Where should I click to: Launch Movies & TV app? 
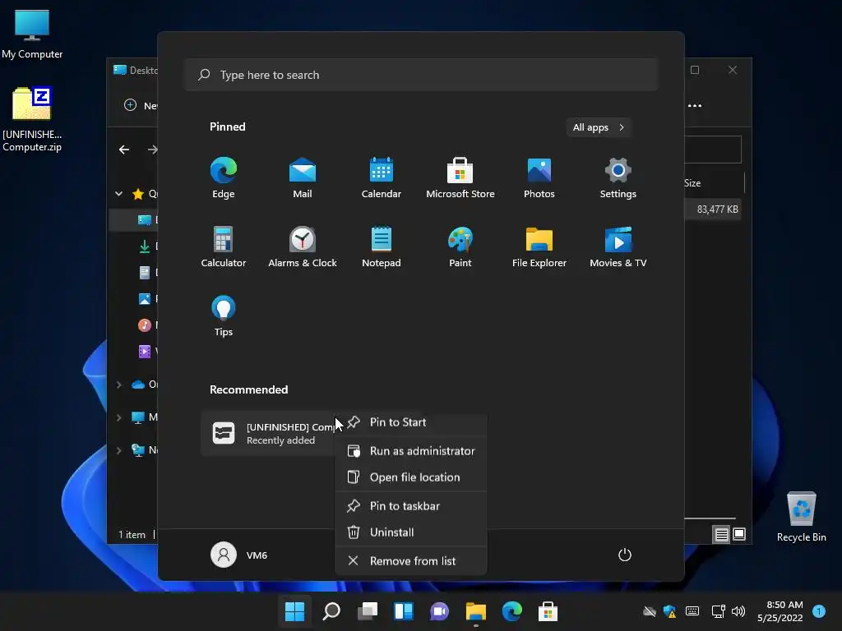point(618,247)
